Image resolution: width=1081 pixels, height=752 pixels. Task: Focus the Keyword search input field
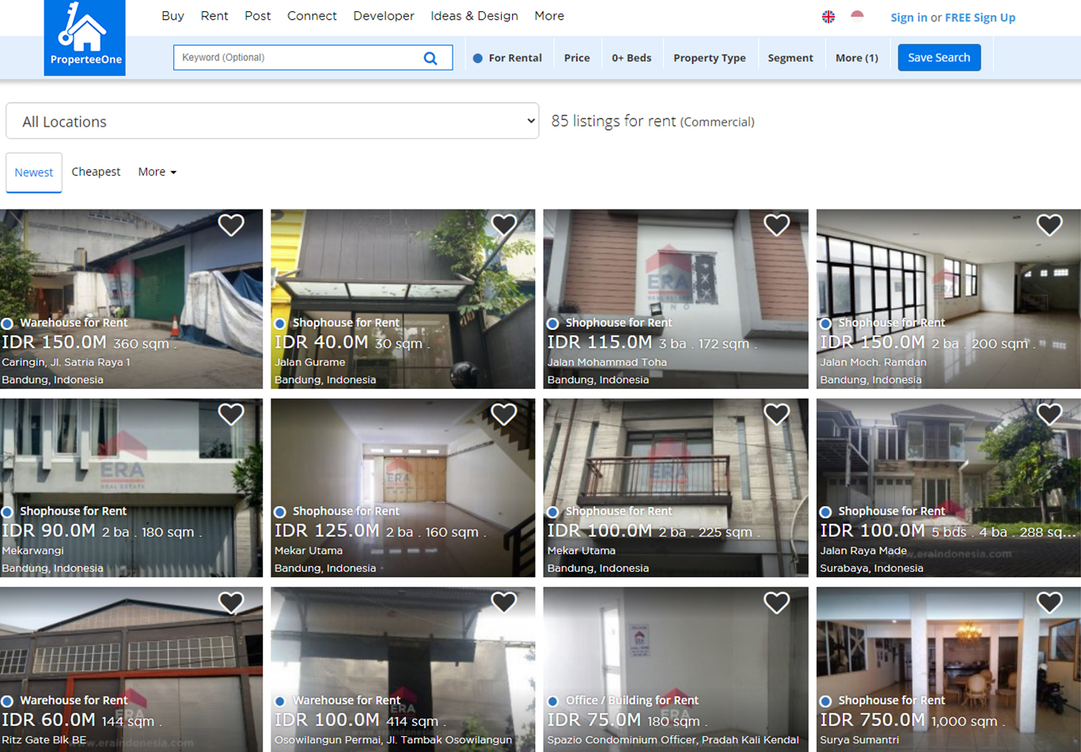coord(297,58)
